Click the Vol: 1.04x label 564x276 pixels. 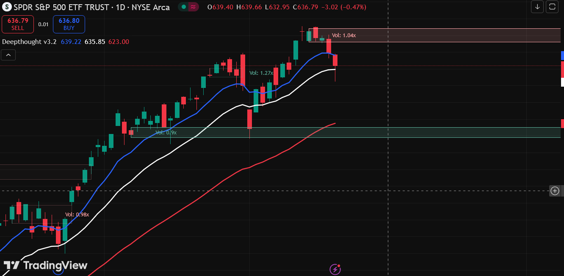344,36
